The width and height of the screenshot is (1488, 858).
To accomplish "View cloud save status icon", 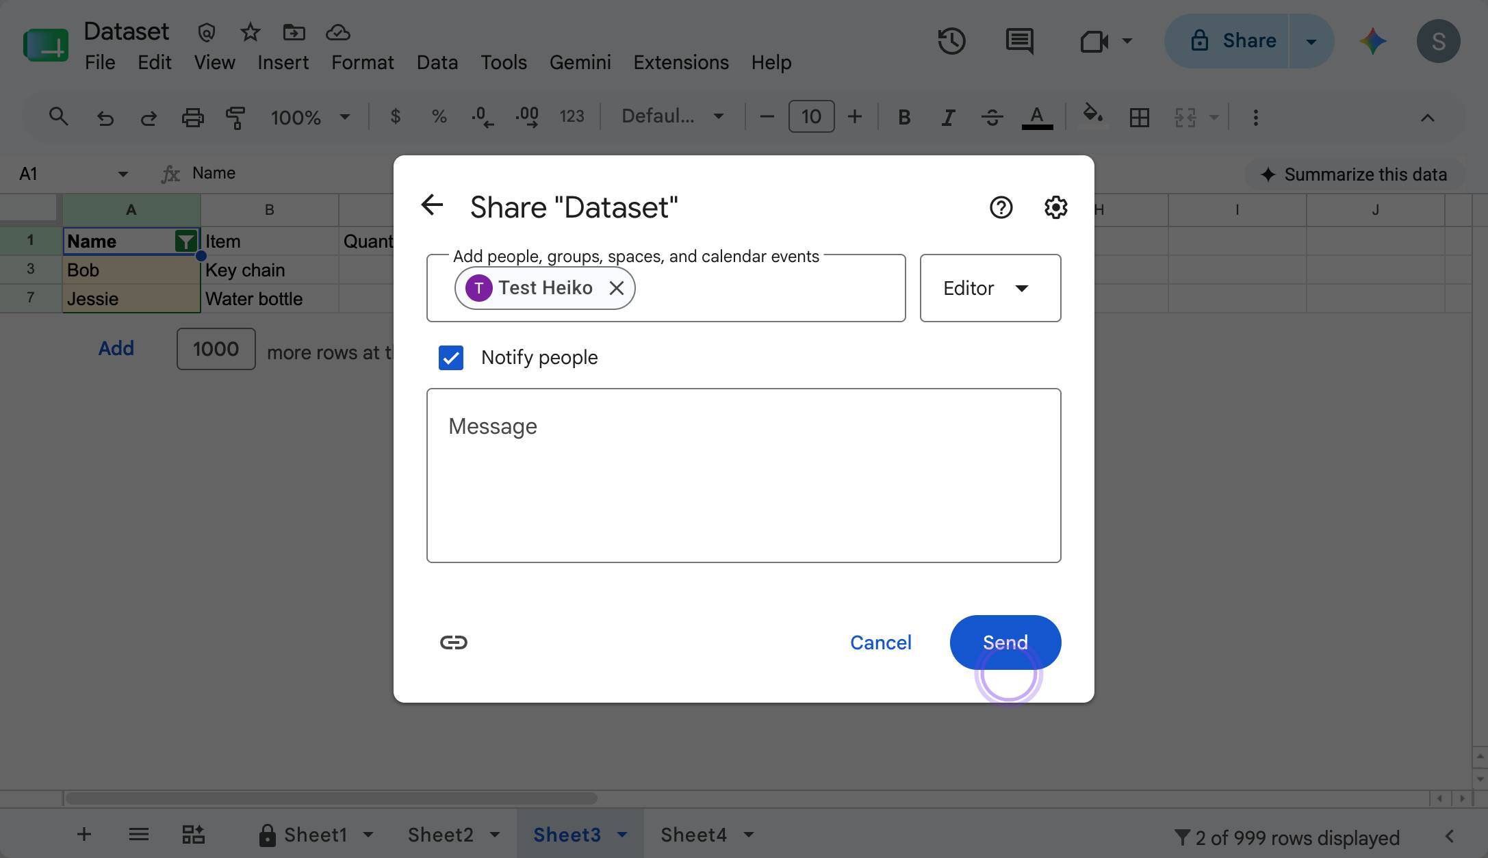I will click(337, 32).
